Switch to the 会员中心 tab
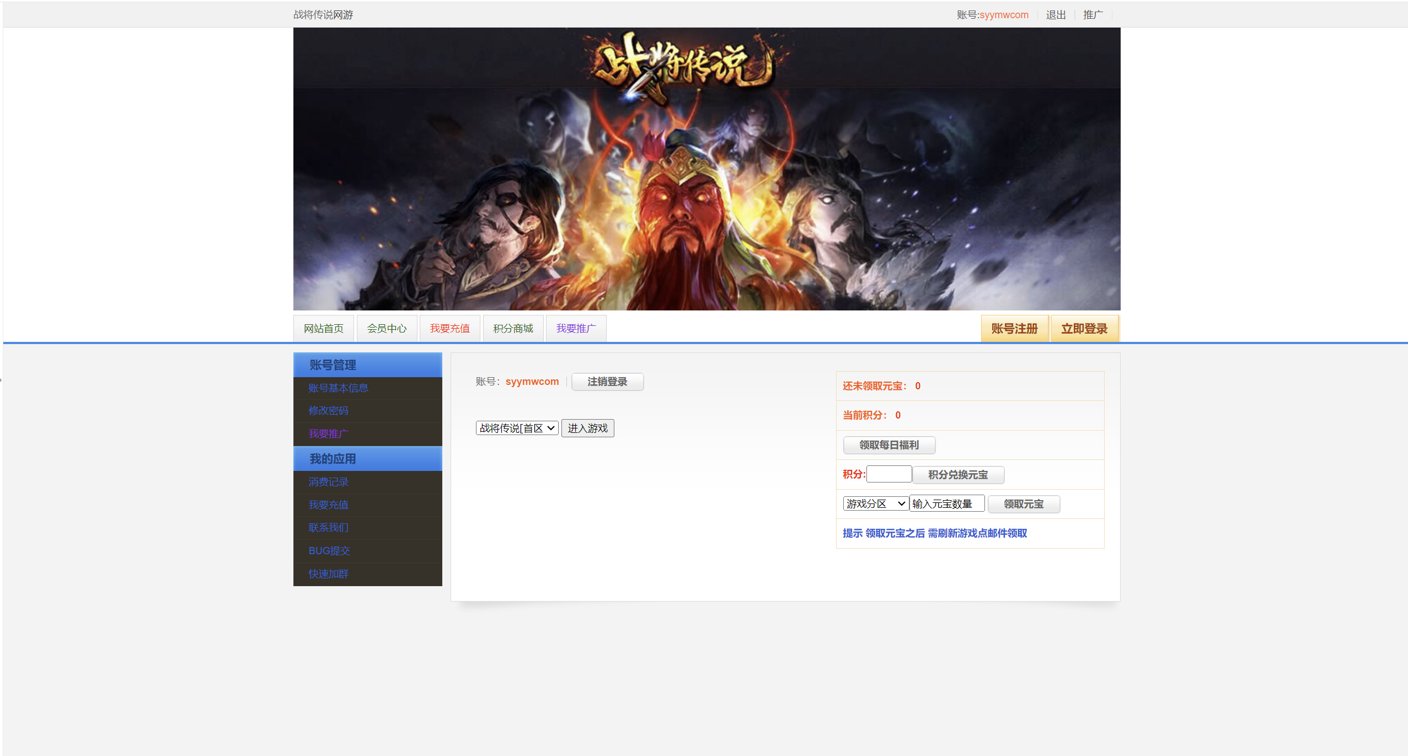This screenshot has width=1408, height=756. click(387, 329)
